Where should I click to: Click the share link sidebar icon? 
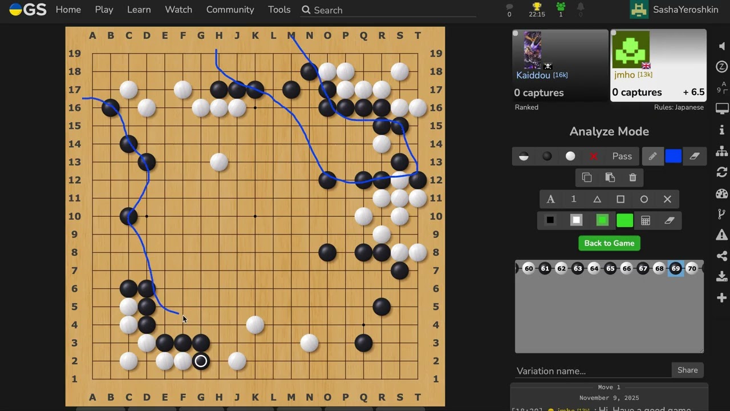721,256
